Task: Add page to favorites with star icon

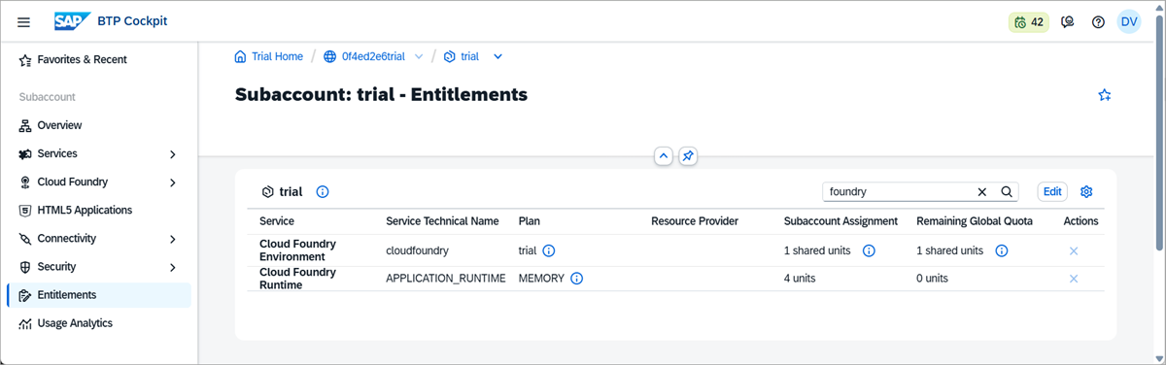Action: pyautogui.click(x=1104, y=95)
